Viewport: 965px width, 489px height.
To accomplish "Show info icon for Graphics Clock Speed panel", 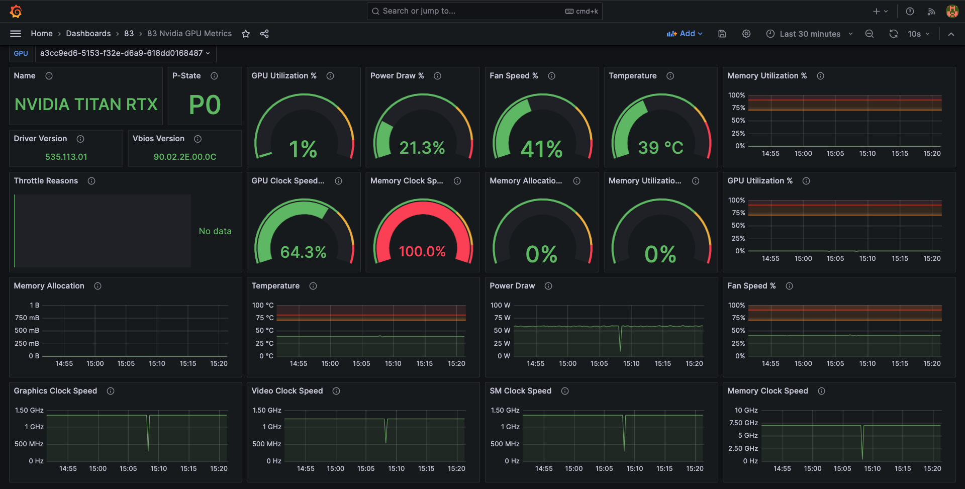I will pyautogui.click(x=111, y=391).
